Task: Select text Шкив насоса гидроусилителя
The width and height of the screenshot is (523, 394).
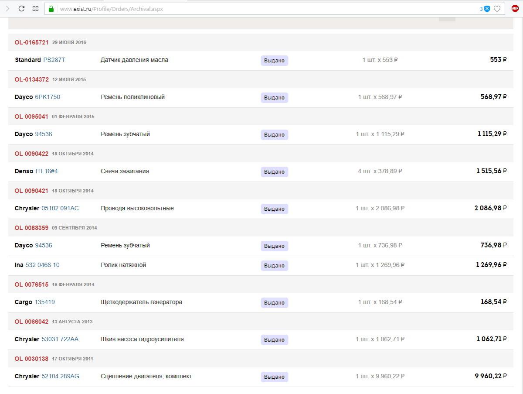Action: coord(142,339)
